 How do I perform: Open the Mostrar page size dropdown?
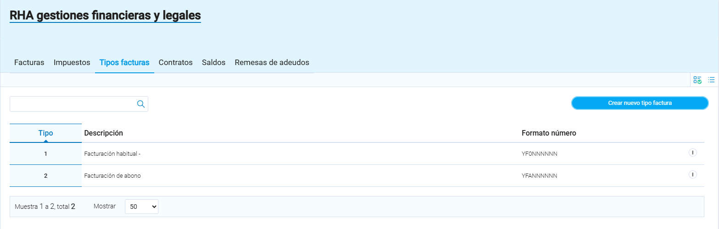tap(141, 207)
